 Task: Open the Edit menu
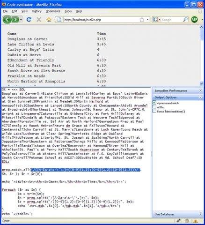coord(15,11)
